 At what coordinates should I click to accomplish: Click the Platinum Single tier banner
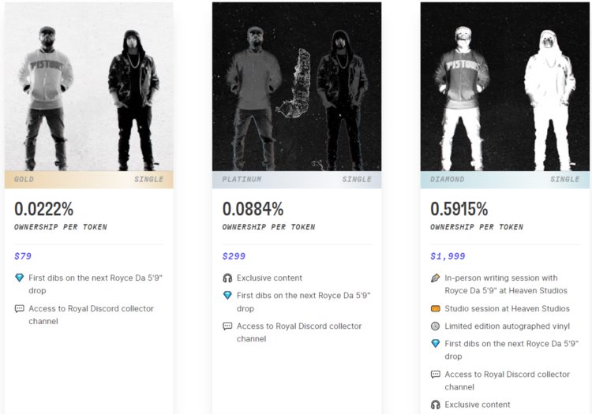coord(297,180)
